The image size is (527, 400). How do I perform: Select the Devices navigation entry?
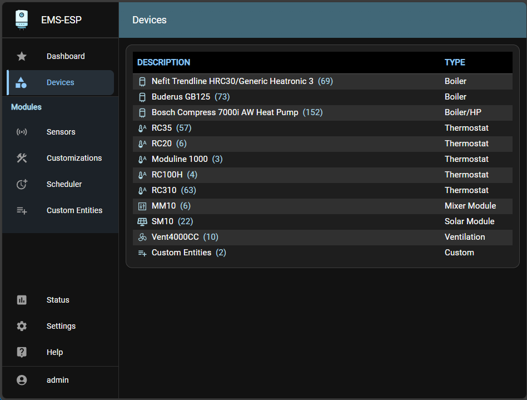tap(60, 82)
